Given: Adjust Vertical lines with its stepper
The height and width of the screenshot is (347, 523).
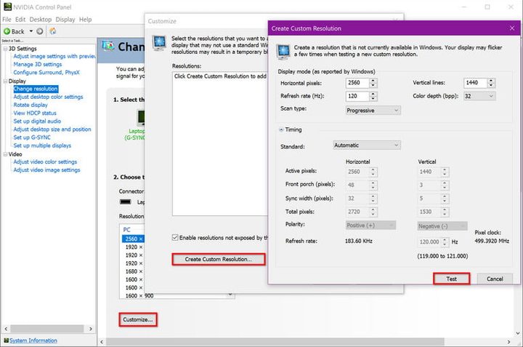Looking at the screenshot, I should coord(491,83).
